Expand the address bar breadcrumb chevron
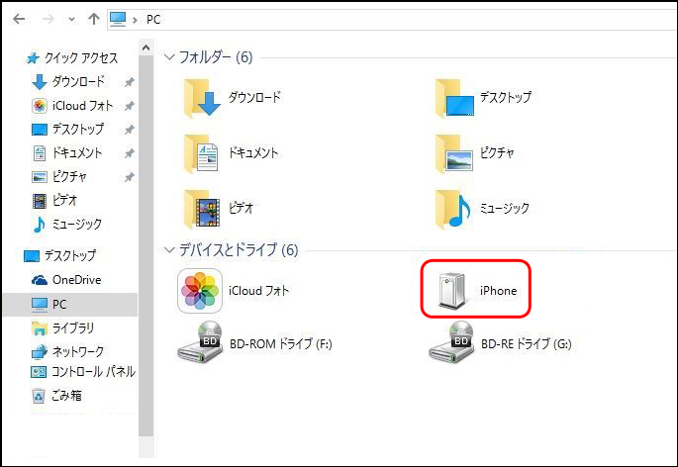The image size is (678, 467). [135, 20]
